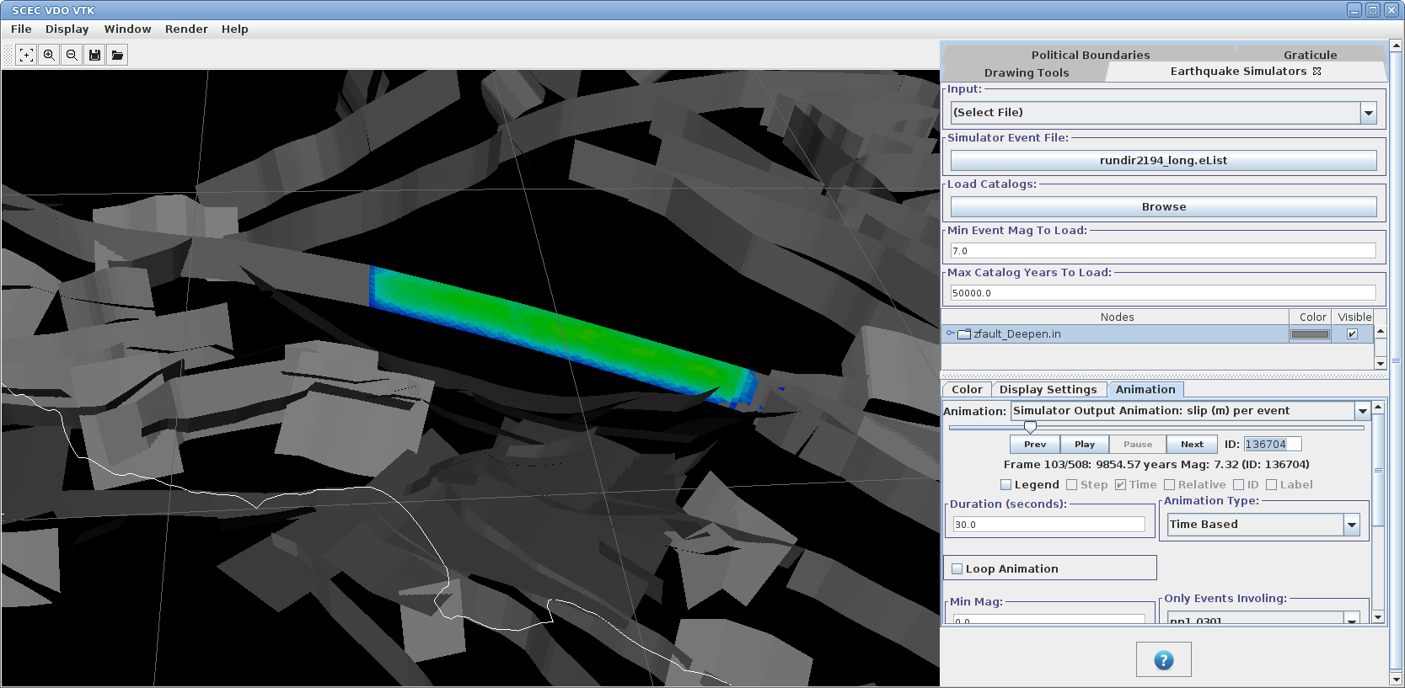Open the Input (Select File) dropdown

[x=1368, y=113]
